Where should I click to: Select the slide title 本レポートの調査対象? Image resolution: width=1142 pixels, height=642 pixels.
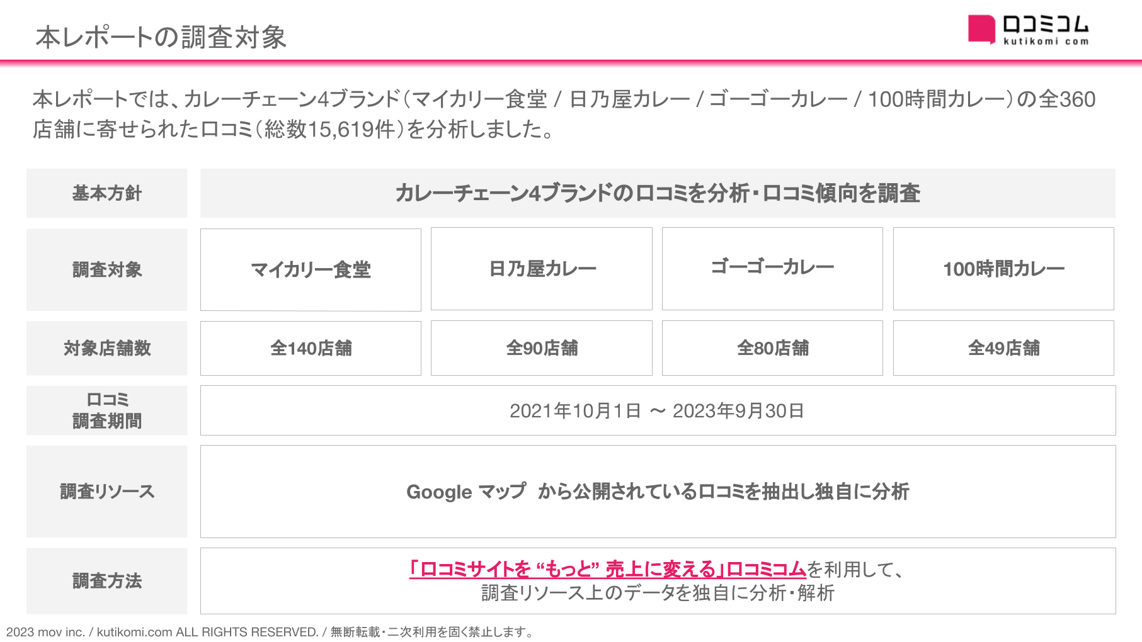coord(161,37)
